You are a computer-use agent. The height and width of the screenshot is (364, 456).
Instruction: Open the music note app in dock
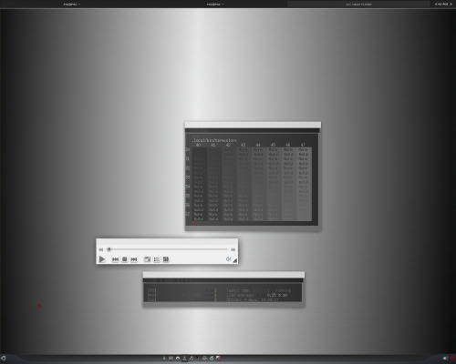click(x=192, y=359)
